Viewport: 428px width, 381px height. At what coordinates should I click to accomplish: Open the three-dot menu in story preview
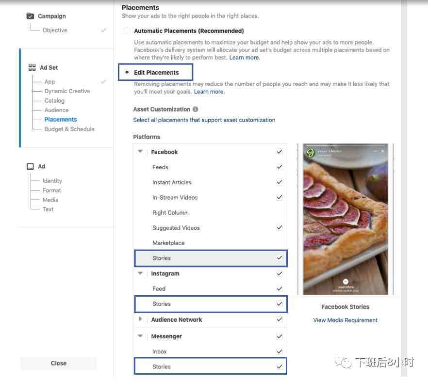pos(376,151)
